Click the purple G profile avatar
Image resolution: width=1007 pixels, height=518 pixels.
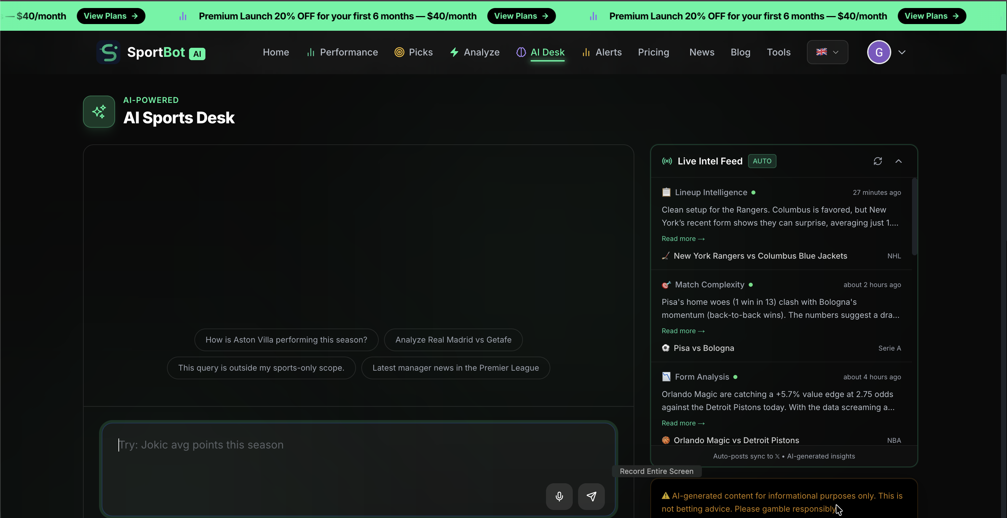[879, 52]
